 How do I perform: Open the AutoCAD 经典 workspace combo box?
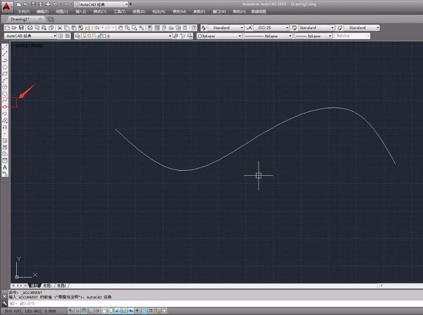pos(30,36)
